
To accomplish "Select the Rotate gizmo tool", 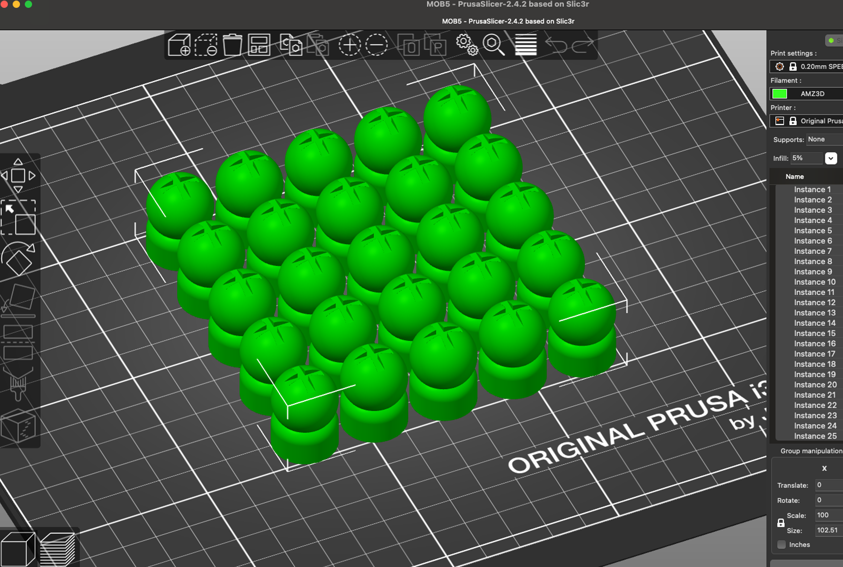I will point(18,258).
